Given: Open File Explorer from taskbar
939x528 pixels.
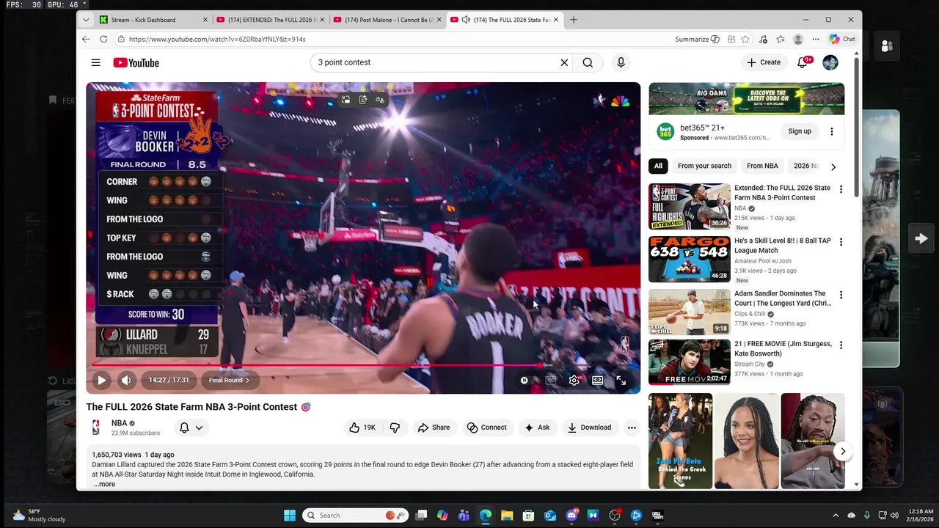Looking at the screenshot, I should pos(507,516).
